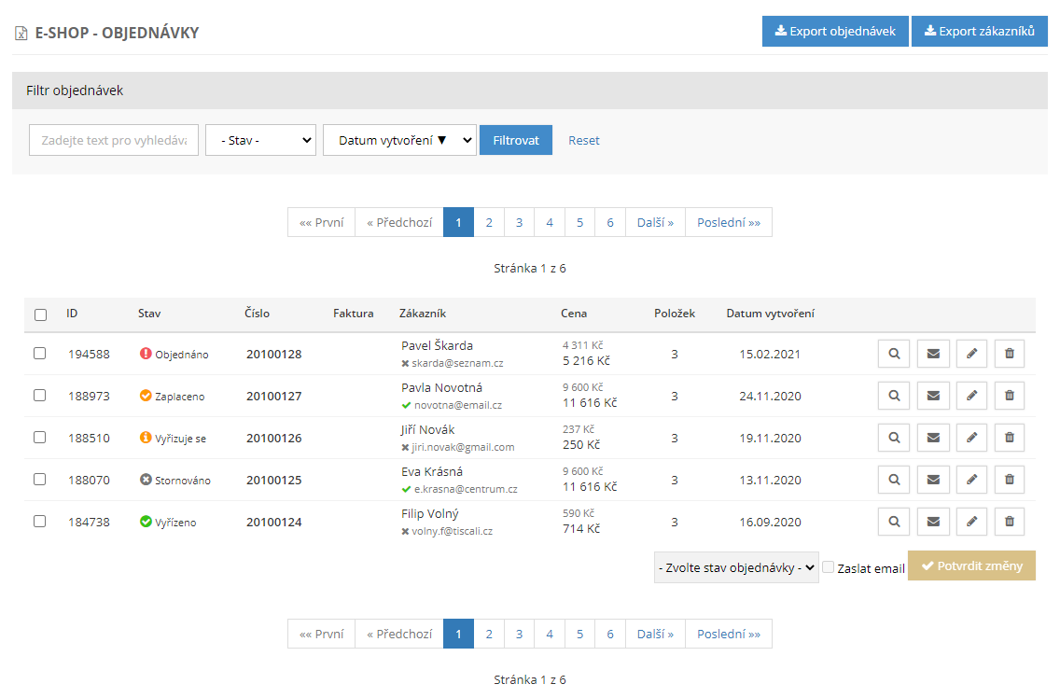This screenshot has height=698, width=1060.
Task: Click trash icon for order 184738
Action: tap(1009, 522)
